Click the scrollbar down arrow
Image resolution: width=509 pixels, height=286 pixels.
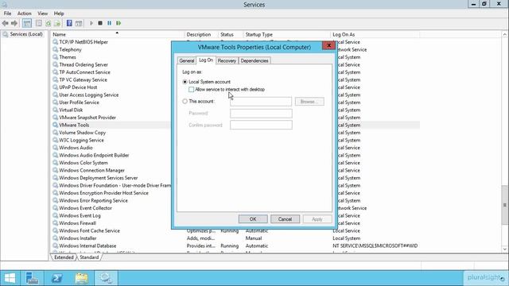point(505,249)
